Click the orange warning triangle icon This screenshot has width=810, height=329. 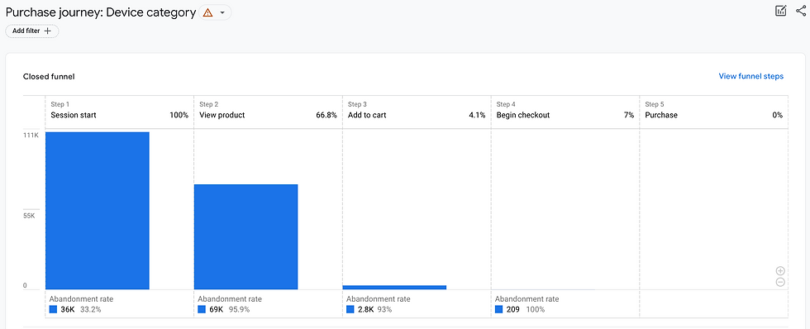coord(207,13)
